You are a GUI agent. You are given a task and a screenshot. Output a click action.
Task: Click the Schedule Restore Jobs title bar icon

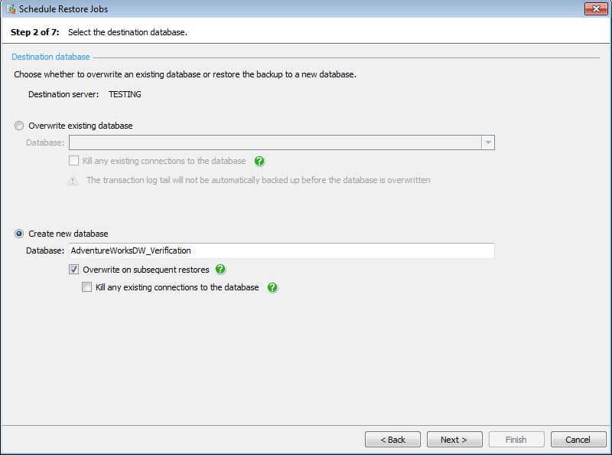click(x=10, y=8)
